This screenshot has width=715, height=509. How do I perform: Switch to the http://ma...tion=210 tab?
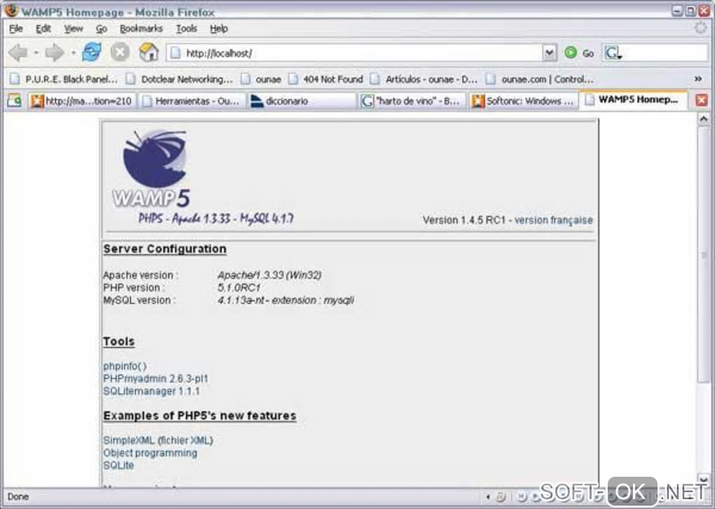[x=81, y=101]
